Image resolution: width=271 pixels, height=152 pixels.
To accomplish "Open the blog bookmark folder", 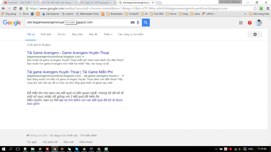I will 183,14.
